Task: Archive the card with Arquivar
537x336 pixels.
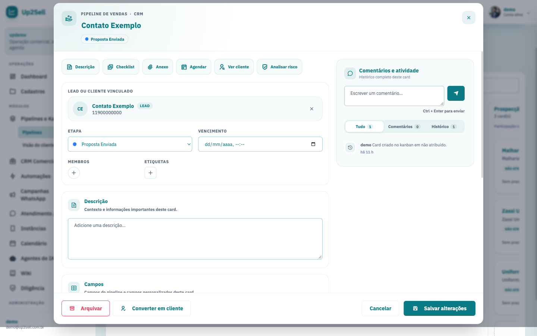Action: [86, 308]
